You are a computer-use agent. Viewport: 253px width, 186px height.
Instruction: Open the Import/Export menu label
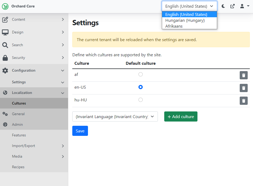23,146
